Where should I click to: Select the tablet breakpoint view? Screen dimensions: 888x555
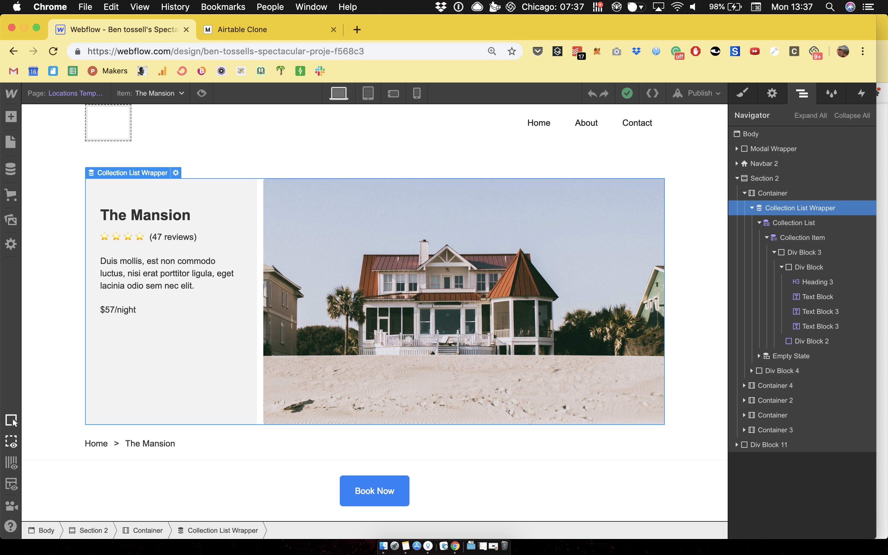[368, 93]
